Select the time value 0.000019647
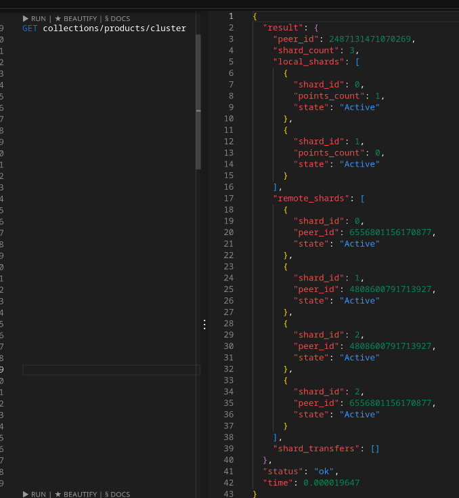 click(330, 482)
